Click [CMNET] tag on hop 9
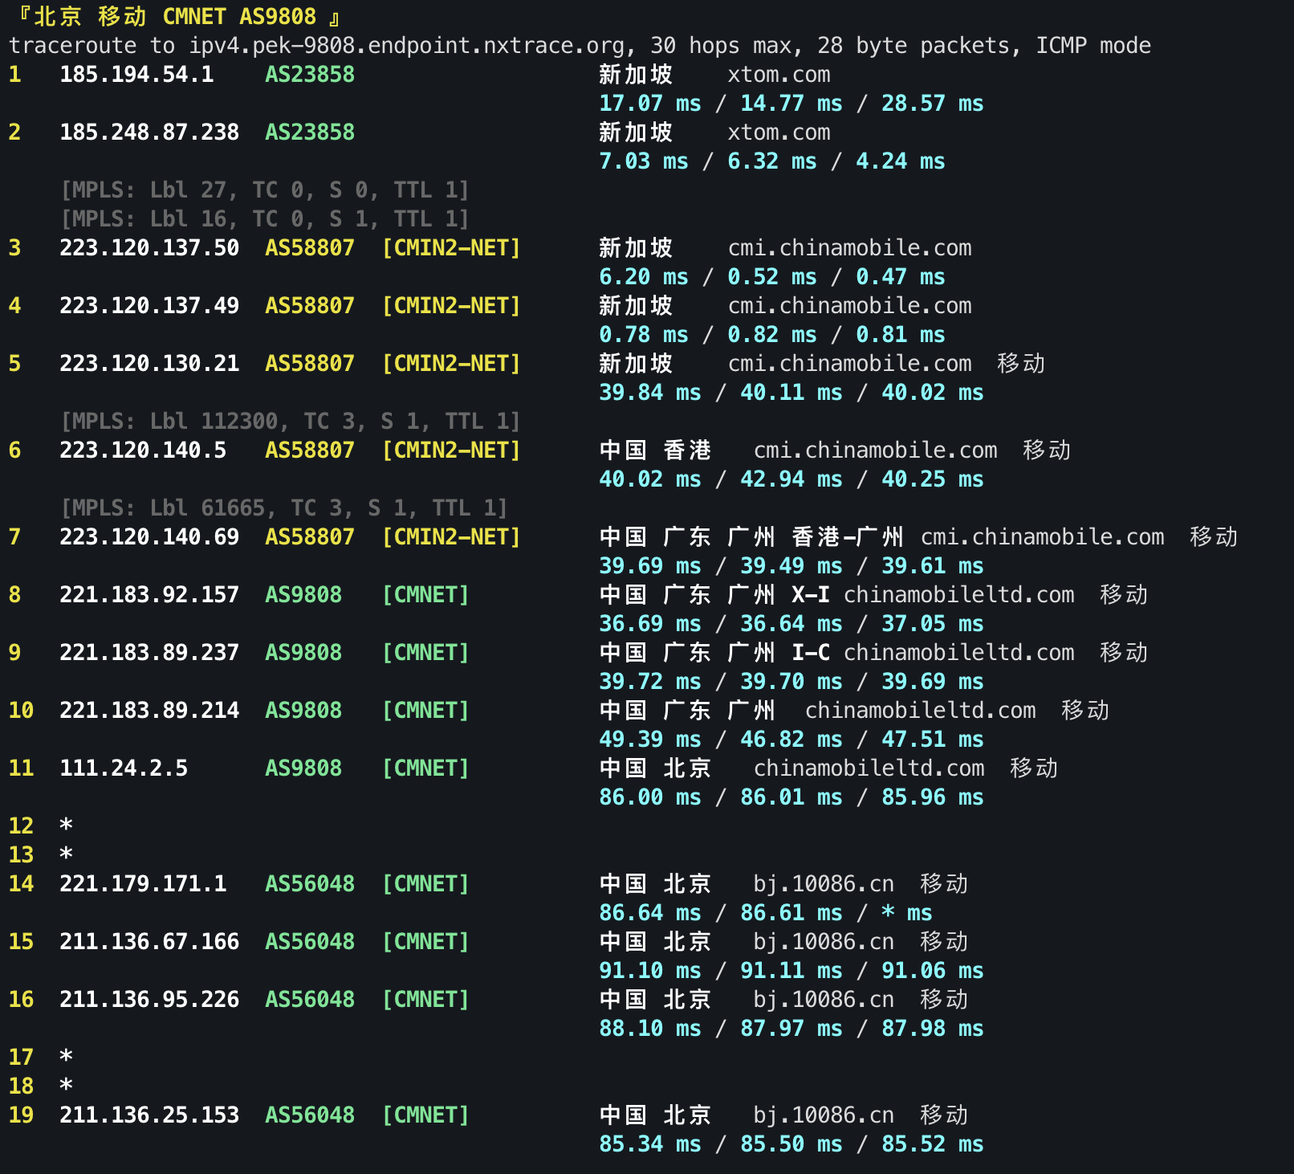 coord(425,653)
